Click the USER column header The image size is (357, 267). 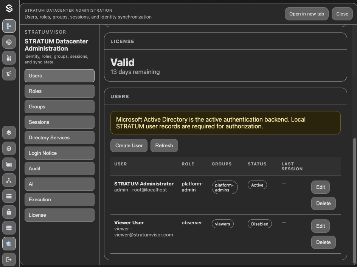pos(120,164)
